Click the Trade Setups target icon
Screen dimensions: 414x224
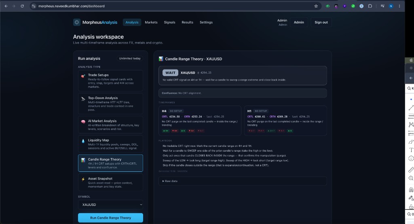(x=83, y=76)
